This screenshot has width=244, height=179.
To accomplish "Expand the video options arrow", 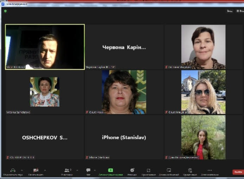I will [45, 170].
